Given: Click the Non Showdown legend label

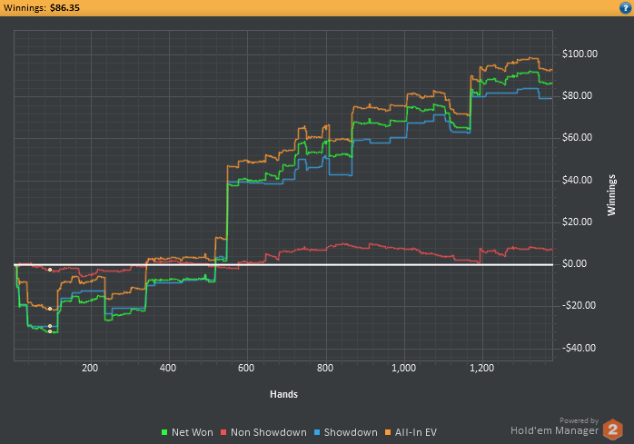Looking at the screenshot, I should click(269, 432).
